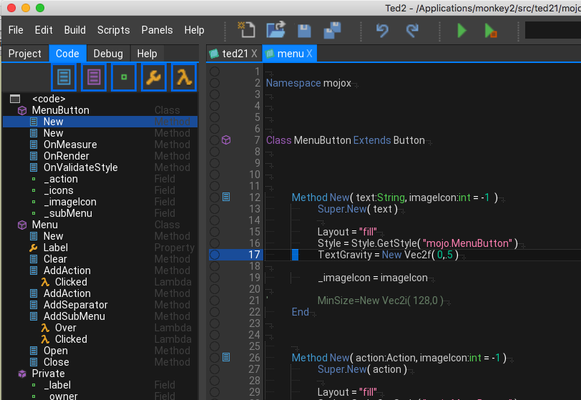The image size is (581, 400).
Task: Click the Open file folder icon
Action: click(275, 30)
